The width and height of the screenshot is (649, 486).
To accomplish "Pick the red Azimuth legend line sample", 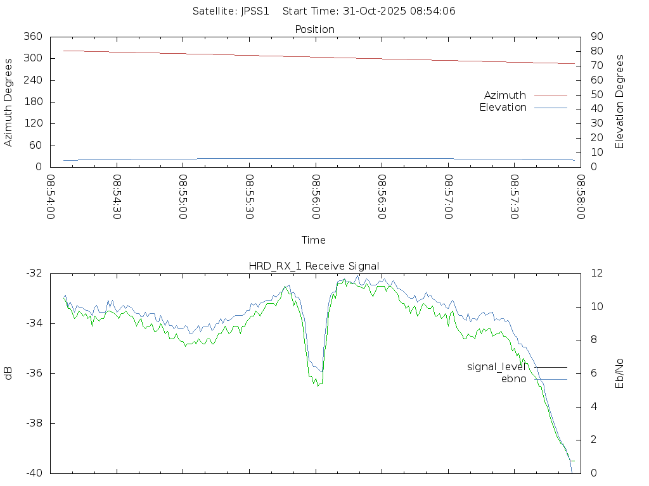I will click(x=550, y=96).
